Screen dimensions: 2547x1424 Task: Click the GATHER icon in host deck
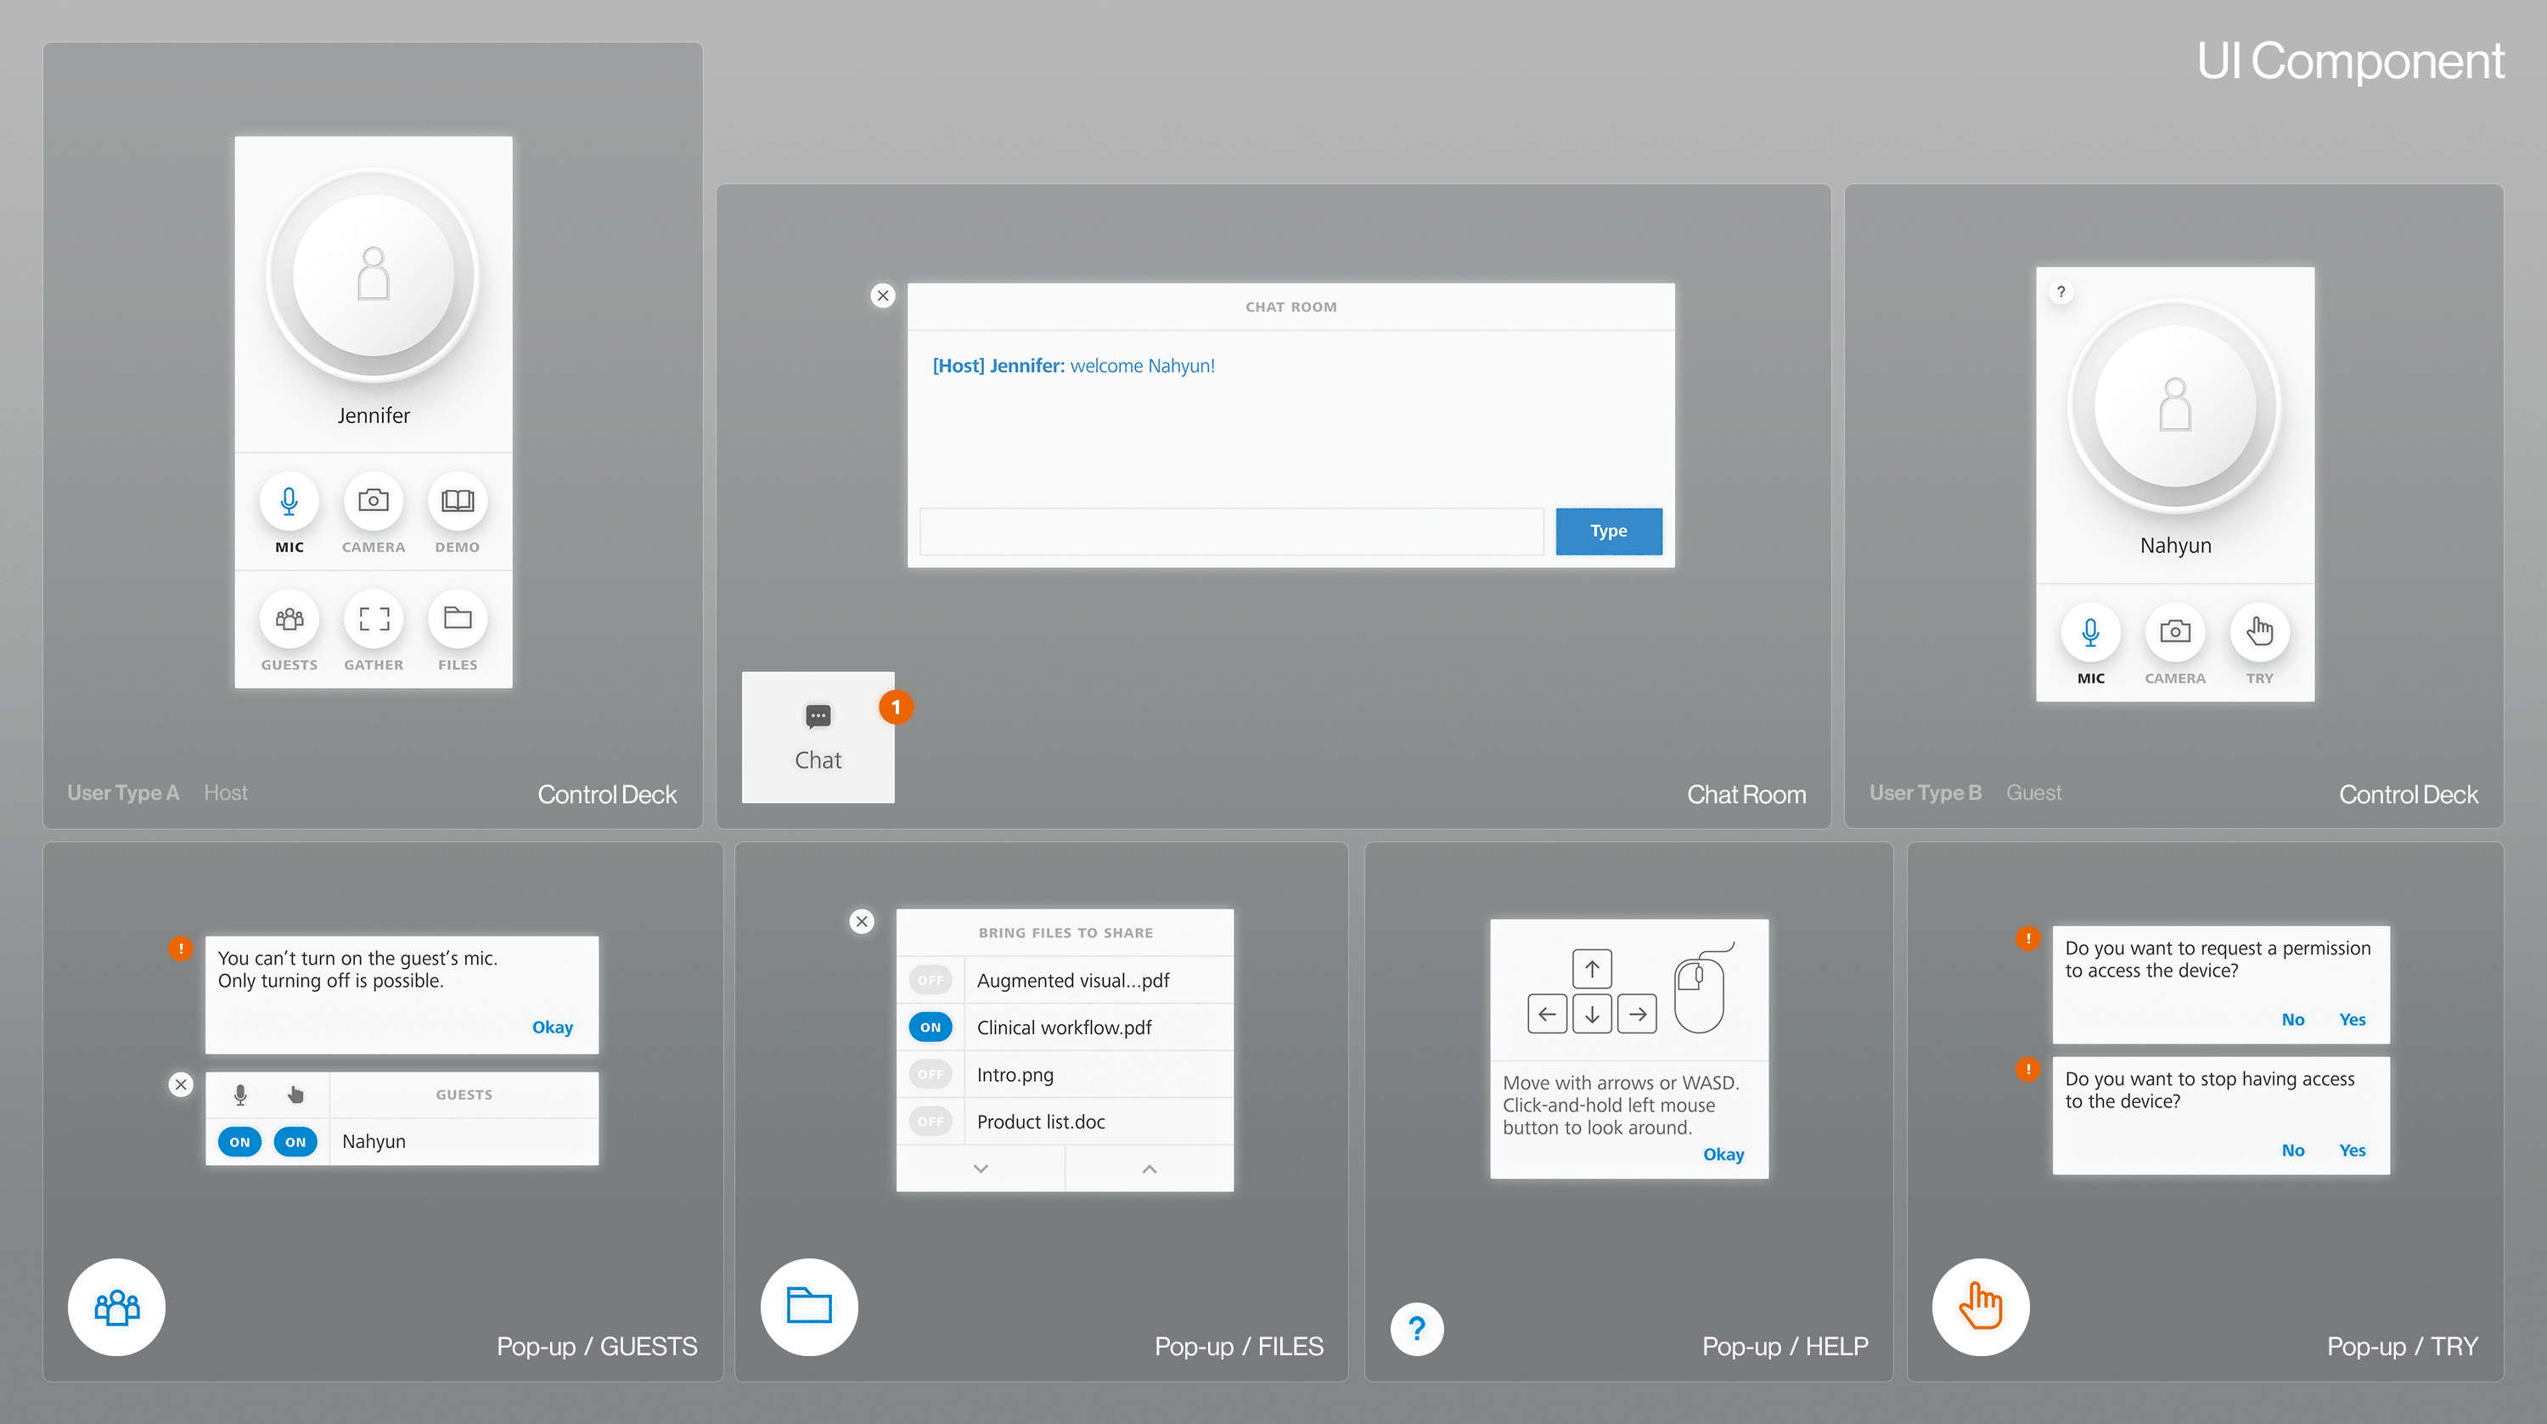tap(373, 620)
